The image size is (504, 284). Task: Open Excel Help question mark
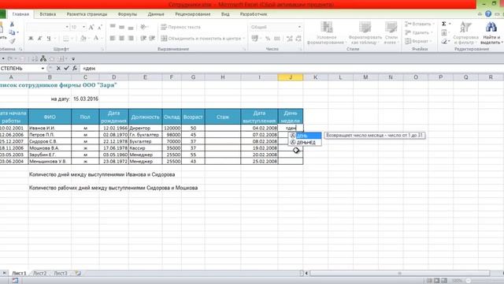coord(488,14)
